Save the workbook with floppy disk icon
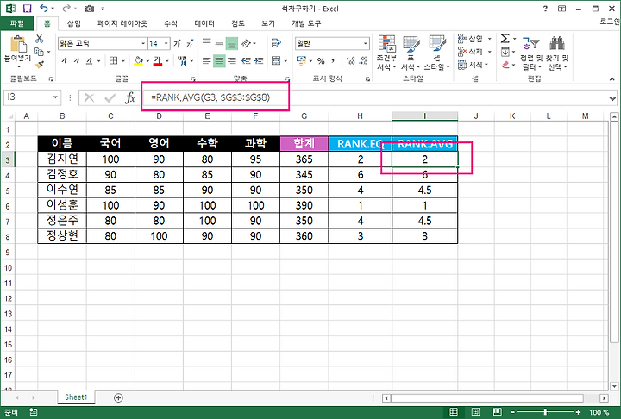 pyautogui.click(x=27, y=9)
